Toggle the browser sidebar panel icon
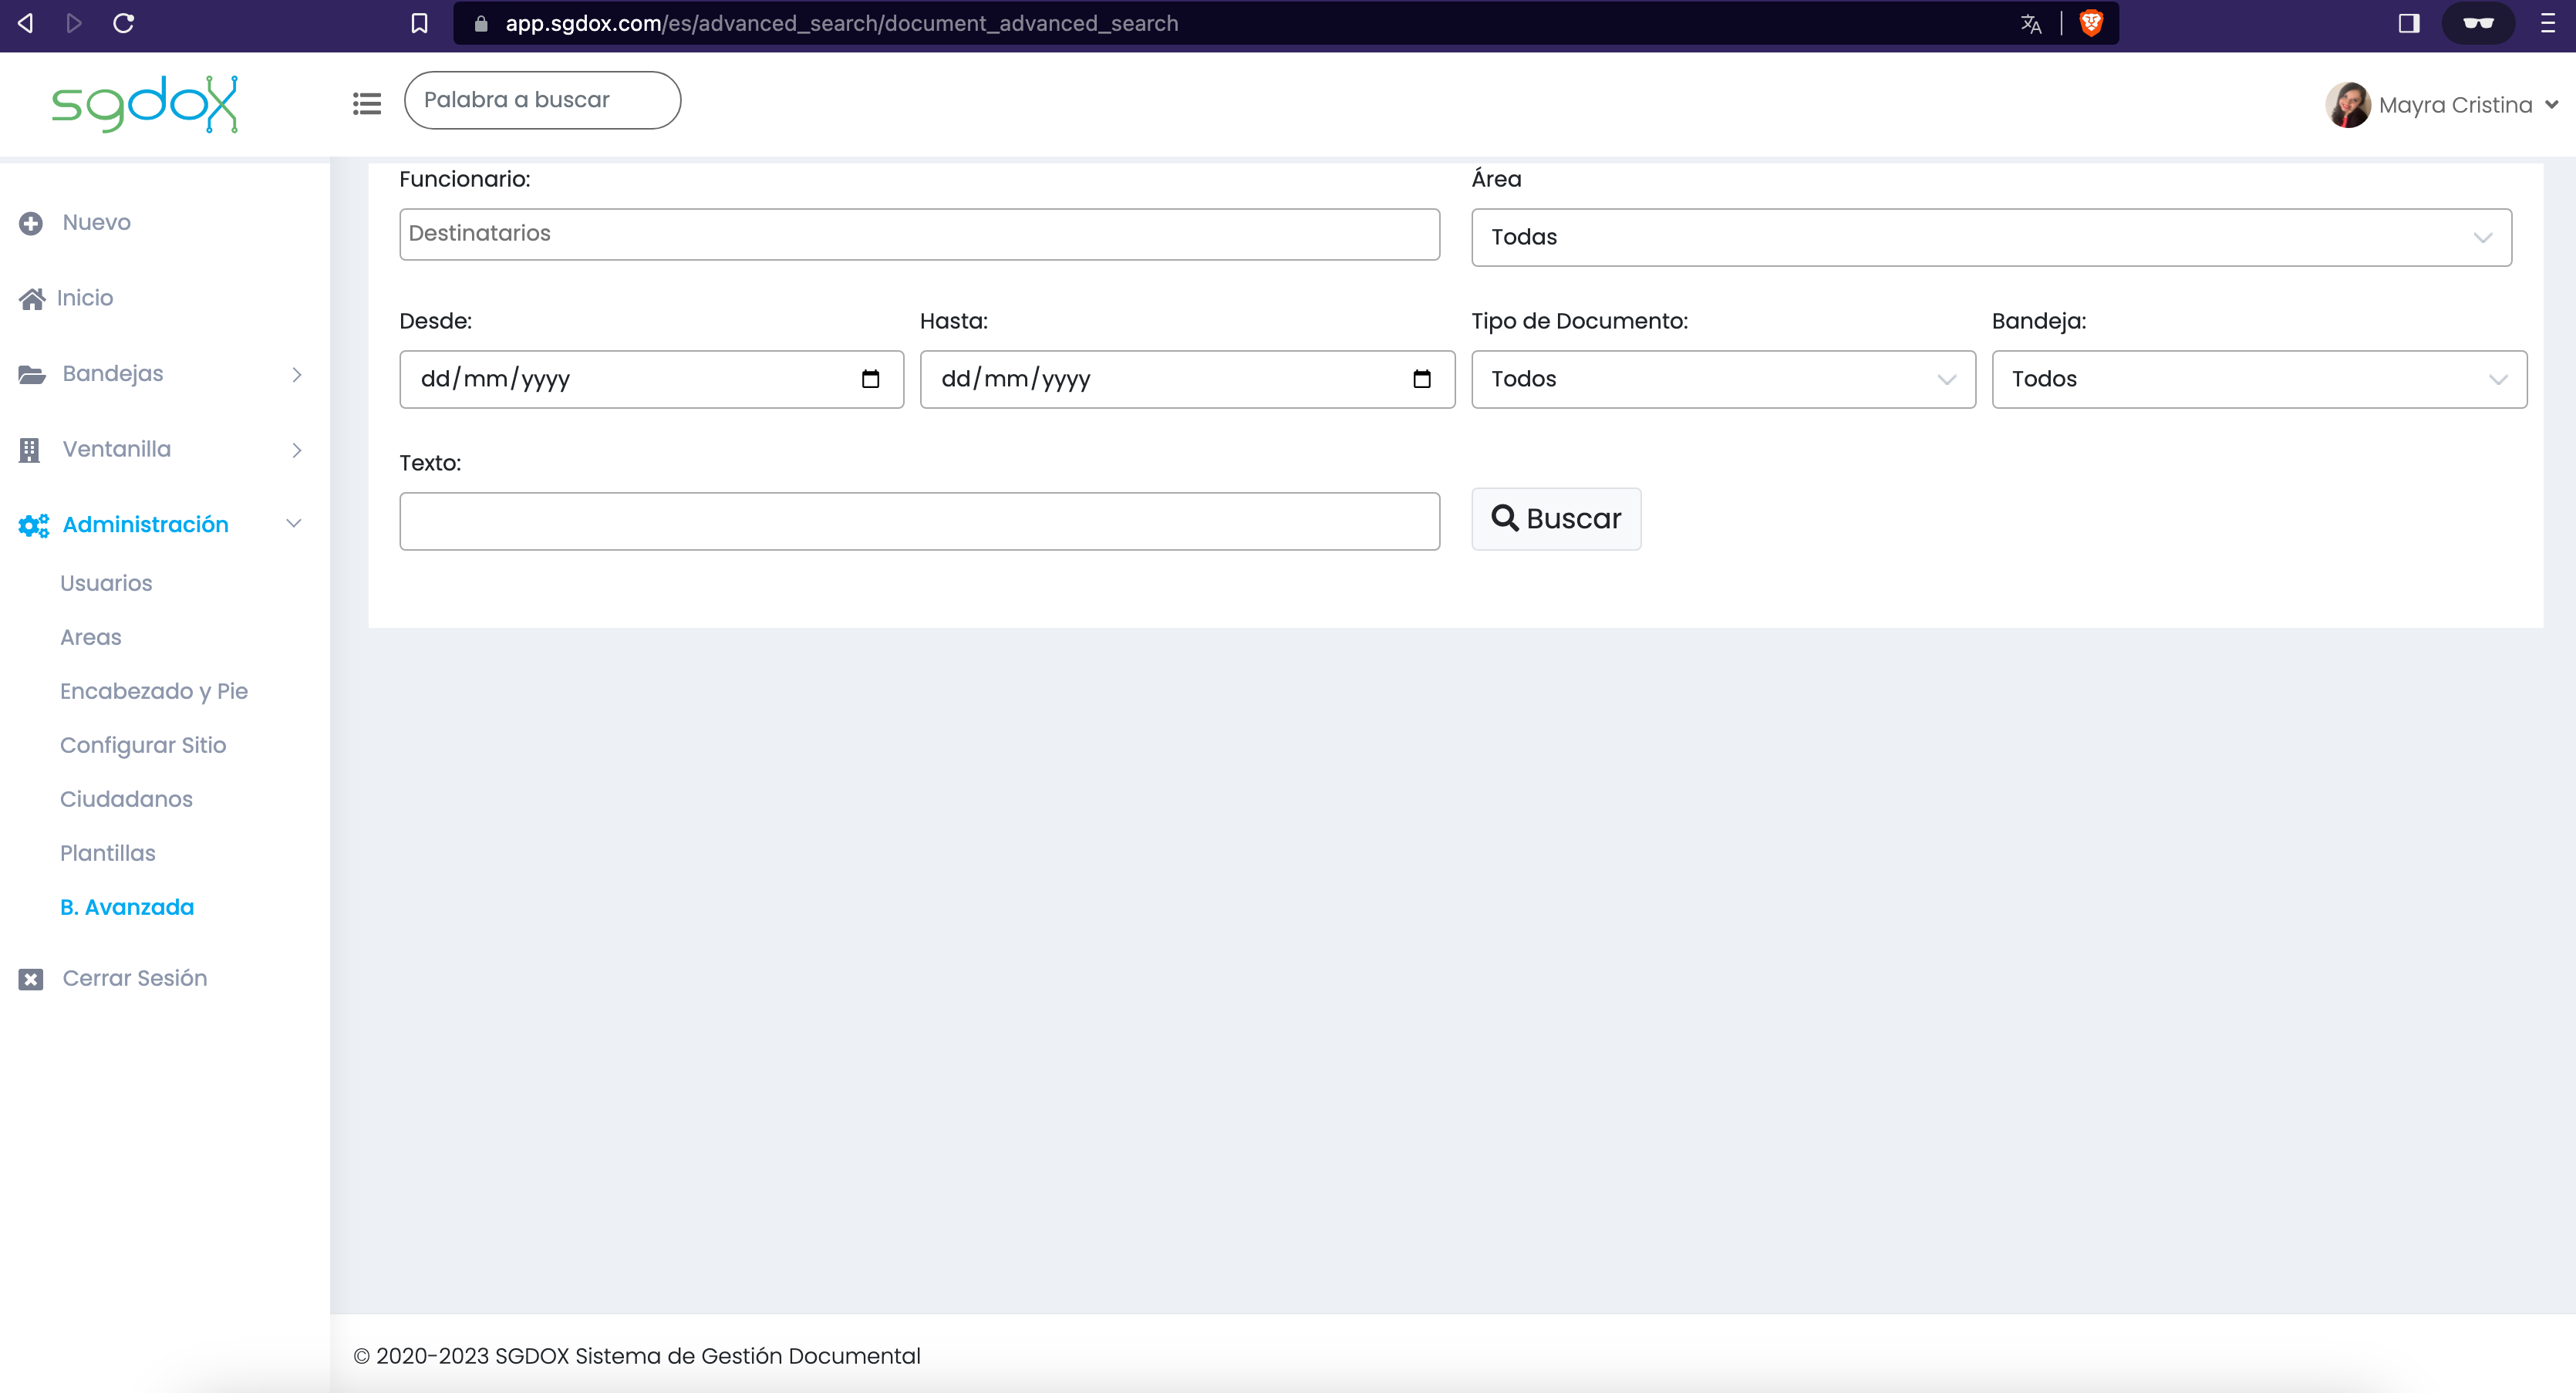This screenshot has width=2576, height=1393. click(x=2408, y=23)
